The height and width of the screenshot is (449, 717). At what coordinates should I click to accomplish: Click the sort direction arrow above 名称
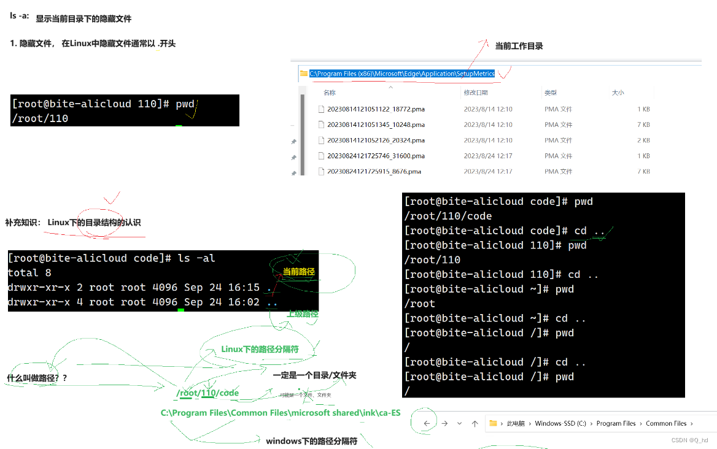pos(390,86)
